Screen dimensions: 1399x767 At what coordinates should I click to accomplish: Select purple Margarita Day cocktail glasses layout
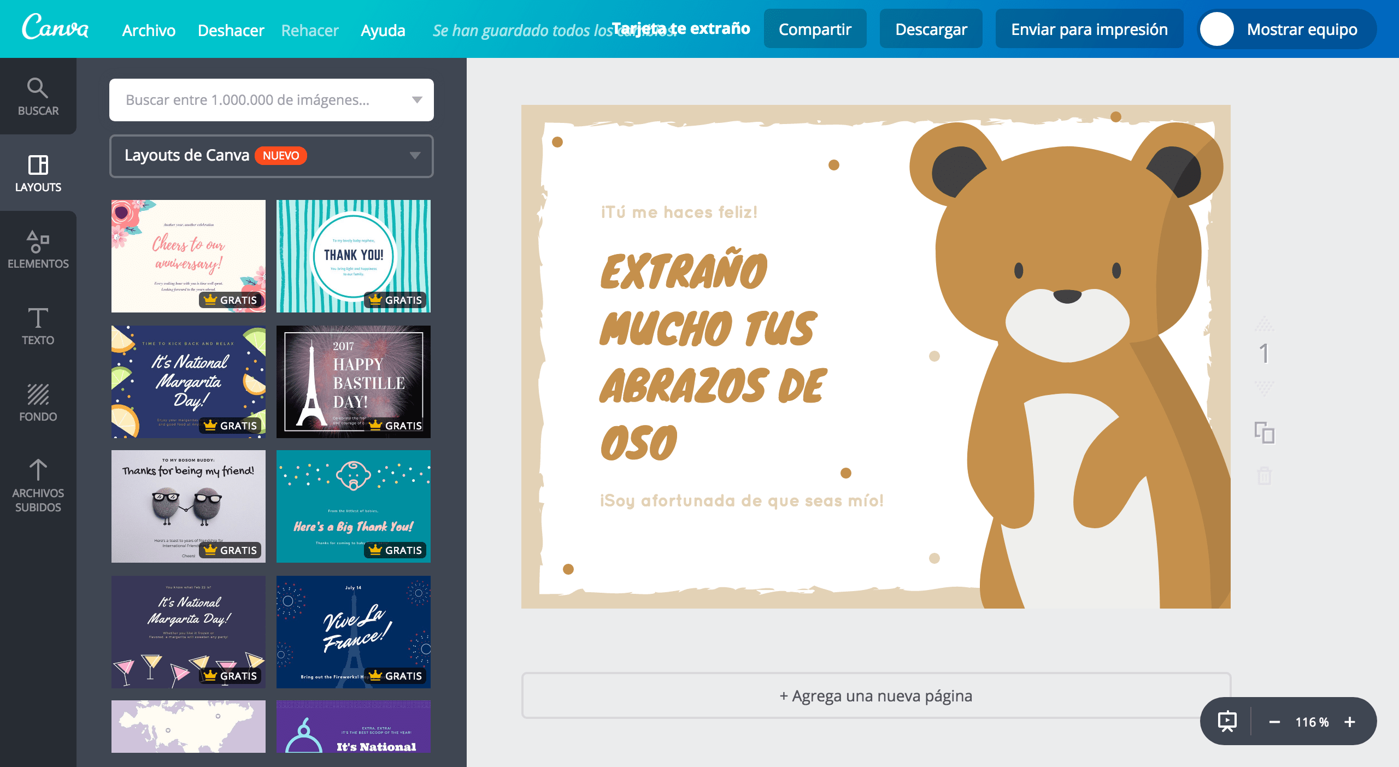pyautogui.click(x=189, y=632)
